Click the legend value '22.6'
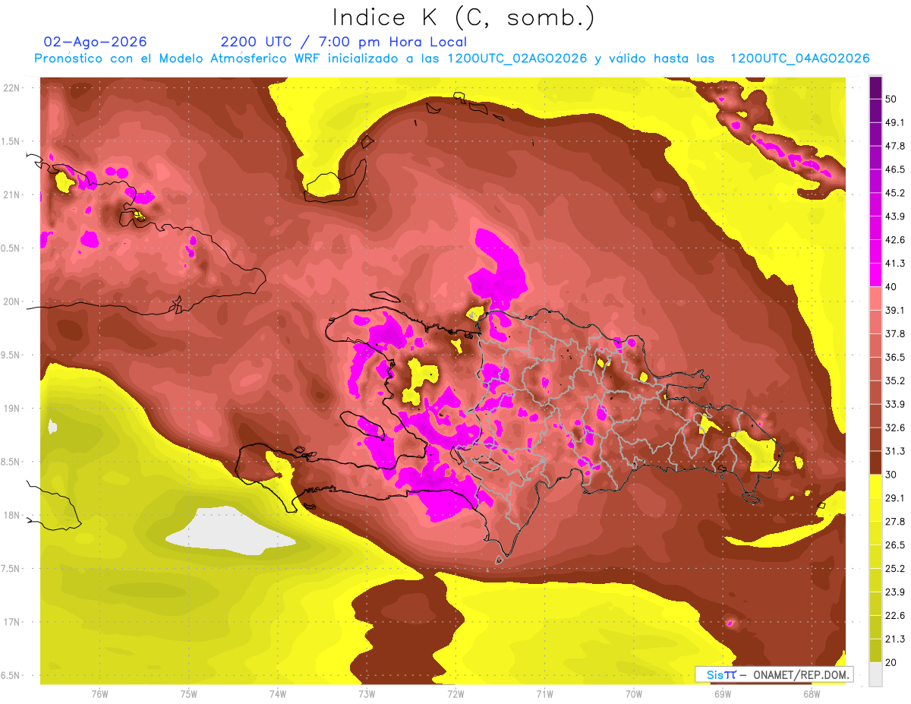This screenshot has height=704, width=911. coord(895,616)
